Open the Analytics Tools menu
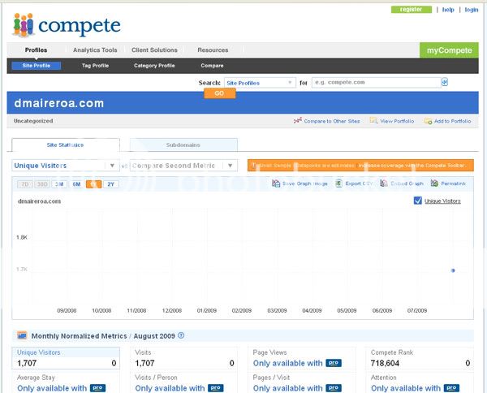The height and width of the screenshot is (393, 487). pos(95,50)
